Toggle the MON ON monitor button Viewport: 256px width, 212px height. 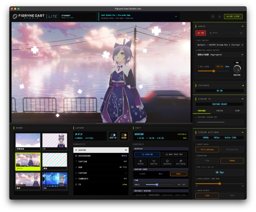(219, 66)
